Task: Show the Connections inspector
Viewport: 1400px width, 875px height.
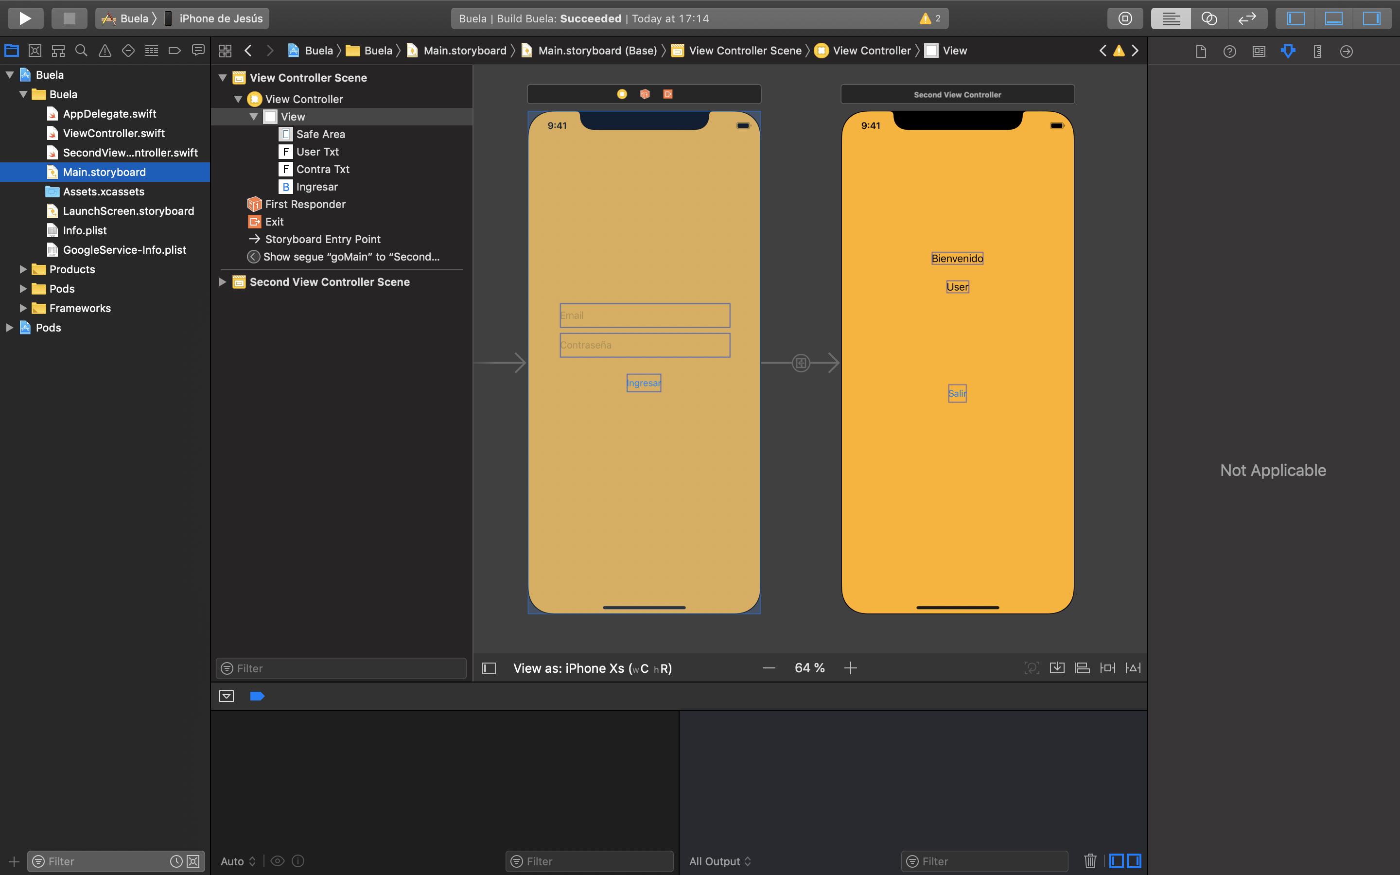Action: click(x=1346, y=52)
